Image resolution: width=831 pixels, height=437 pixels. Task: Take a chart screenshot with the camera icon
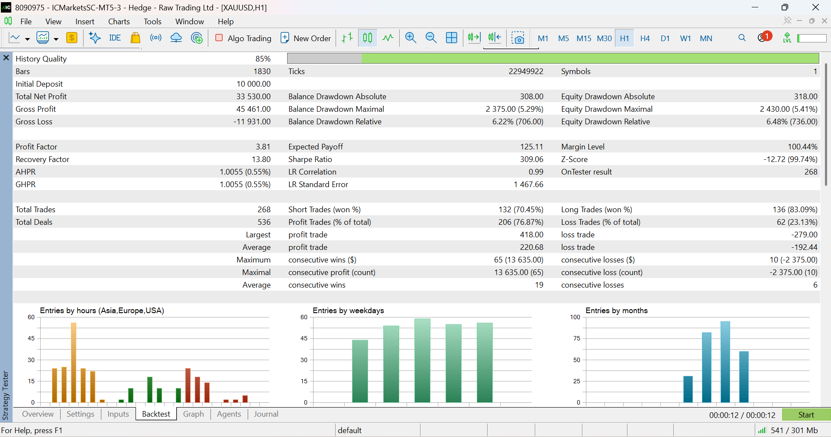click(518, 38)
